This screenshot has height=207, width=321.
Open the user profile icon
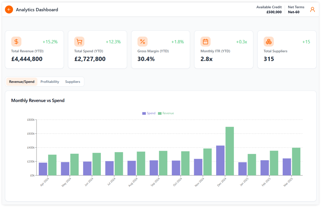point(312,10)
